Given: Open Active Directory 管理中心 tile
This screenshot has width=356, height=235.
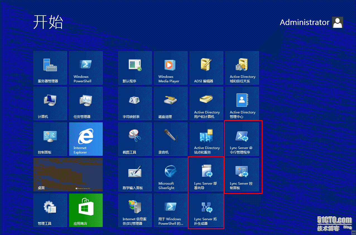Looking at the screenshot, I should [242, 103].
